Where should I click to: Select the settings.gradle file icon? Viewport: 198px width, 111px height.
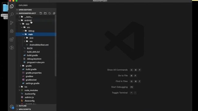pos(23,83)
